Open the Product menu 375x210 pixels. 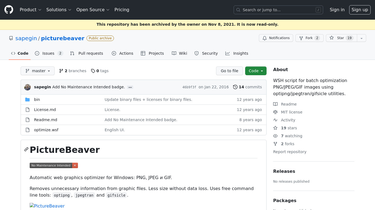[30, 10]
